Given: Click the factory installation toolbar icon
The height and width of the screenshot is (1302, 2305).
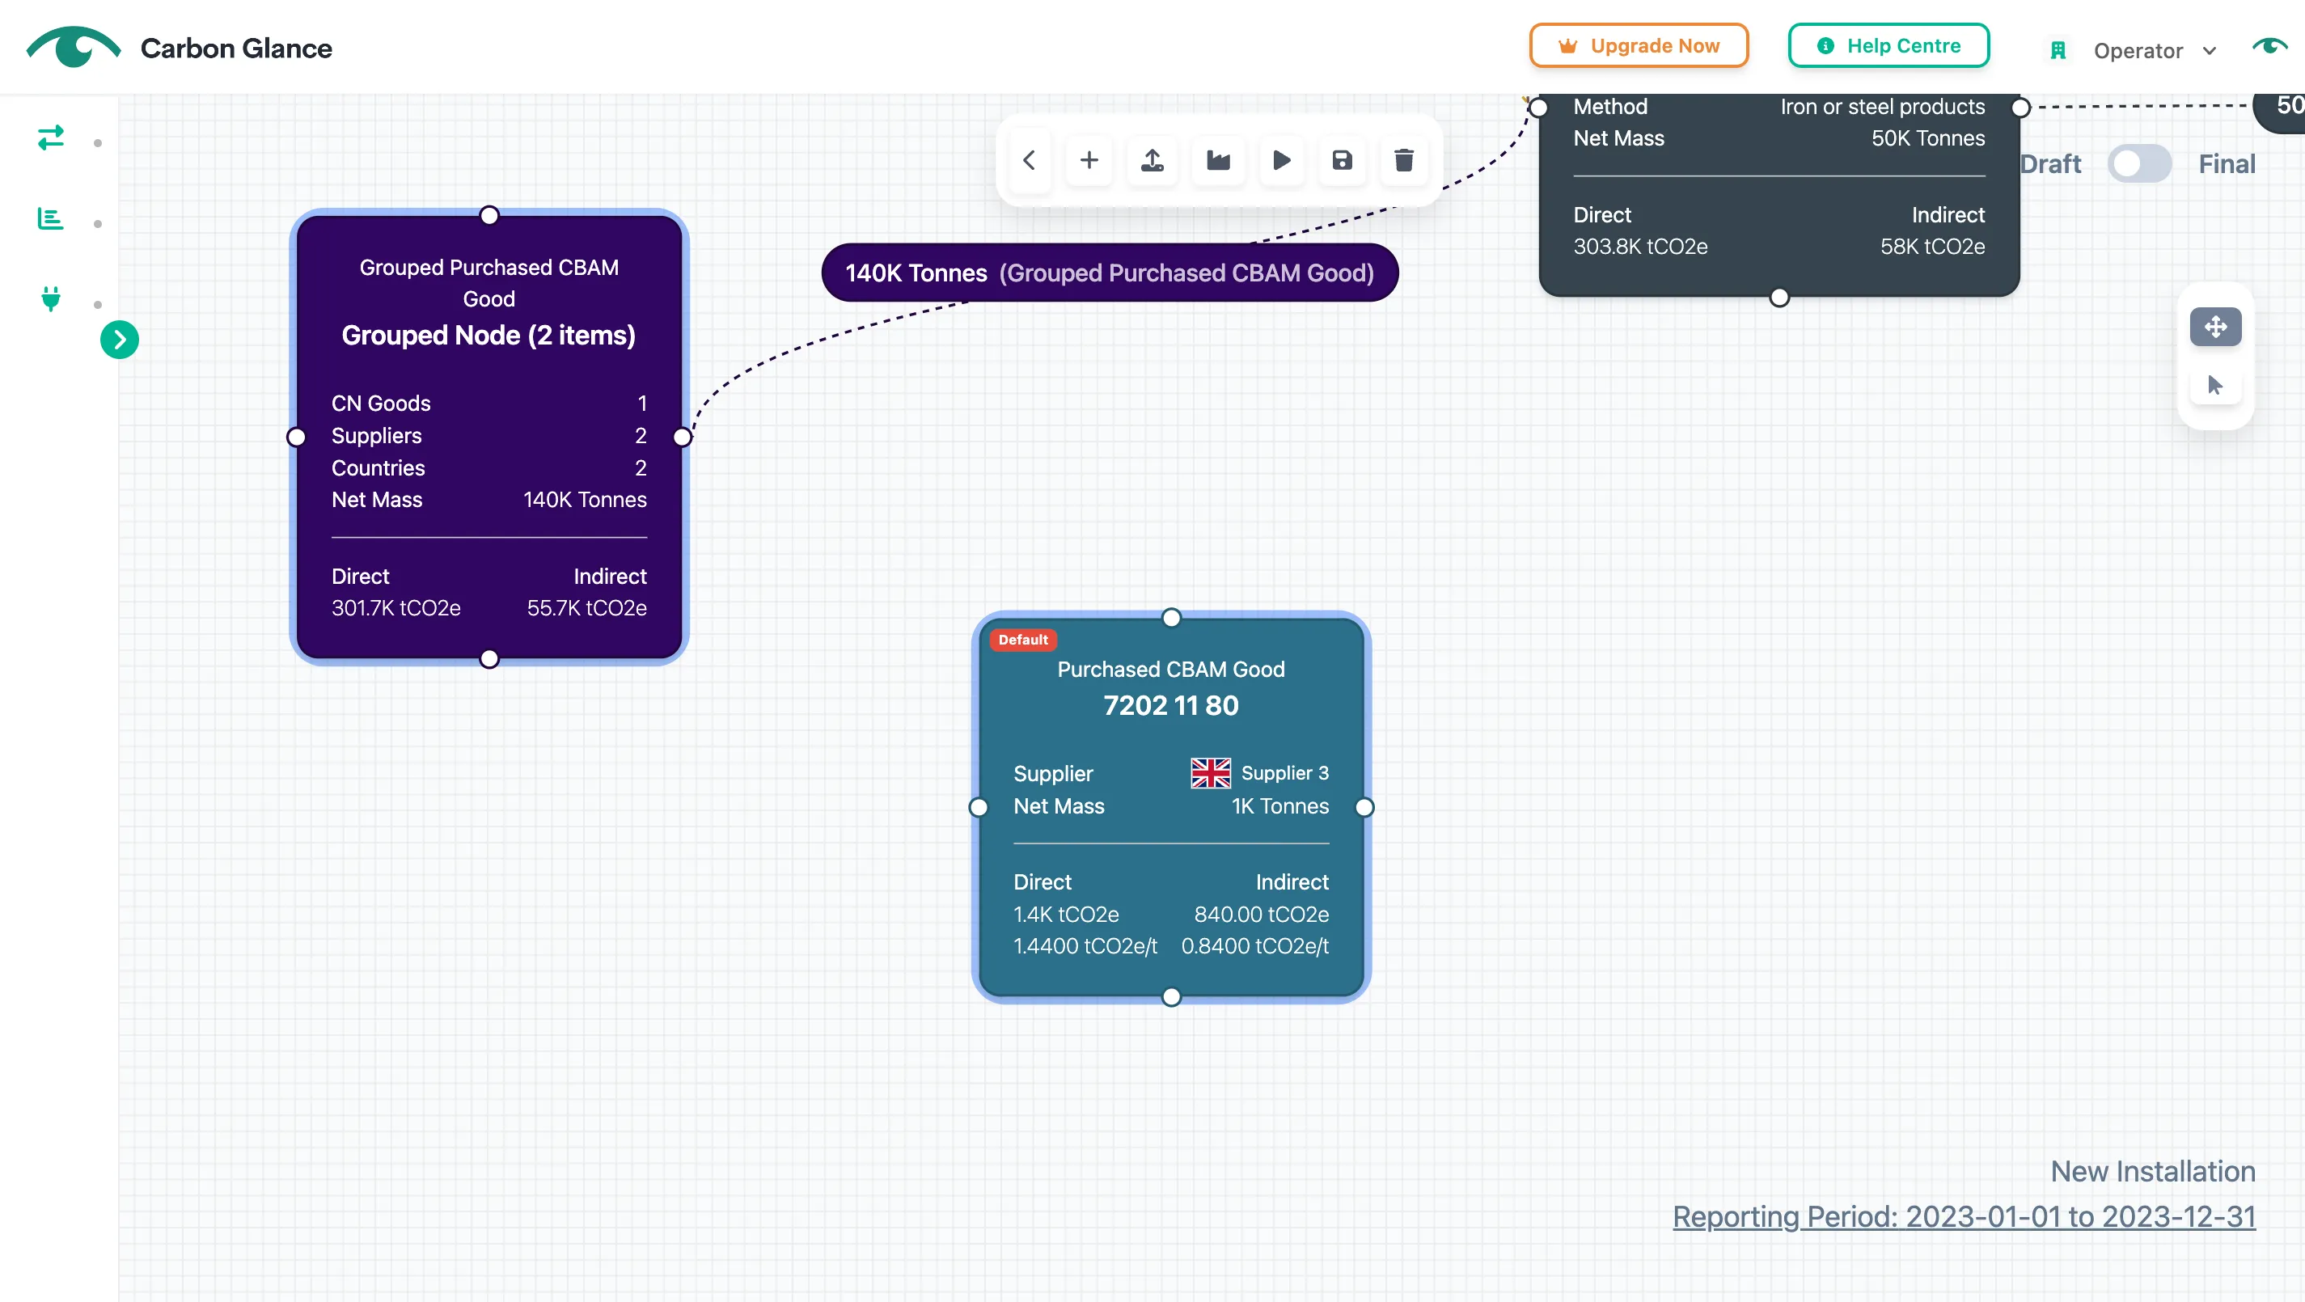Looking at the screenshot, I should [x=1218, y=160].
